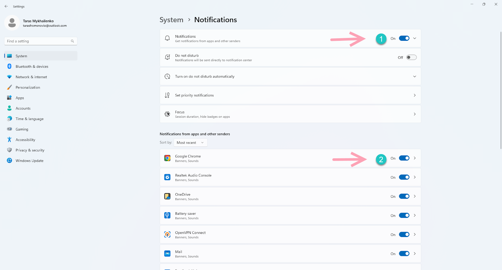The height and width of the screenshot is (270, 502).
Task: Restore down the Settings window
Action: coord(484,4)
